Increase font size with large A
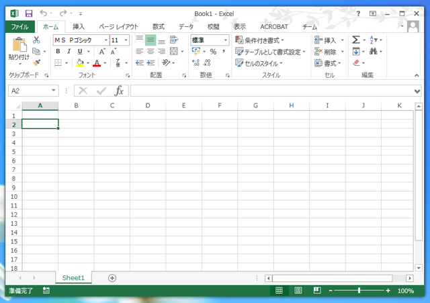The image size is (430, 303). (x=102, y=51)
